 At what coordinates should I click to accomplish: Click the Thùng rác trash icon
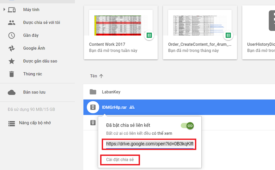12,74
